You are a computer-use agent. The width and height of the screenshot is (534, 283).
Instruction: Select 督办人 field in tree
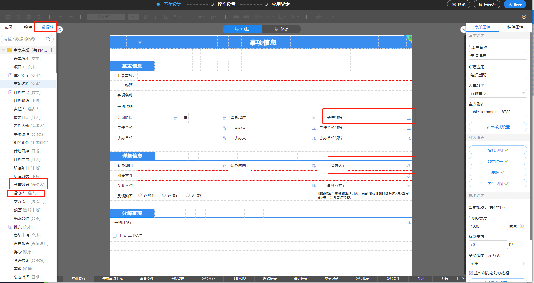pyautogui.click(x=25, y=193)
